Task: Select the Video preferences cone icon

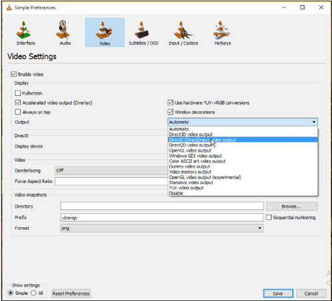Action: 104,31
